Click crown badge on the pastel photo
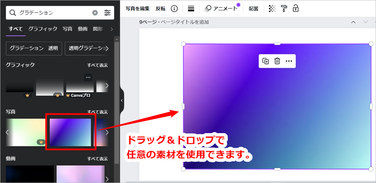The width and height of the screenshot is (376, 183). coord(41,142)
